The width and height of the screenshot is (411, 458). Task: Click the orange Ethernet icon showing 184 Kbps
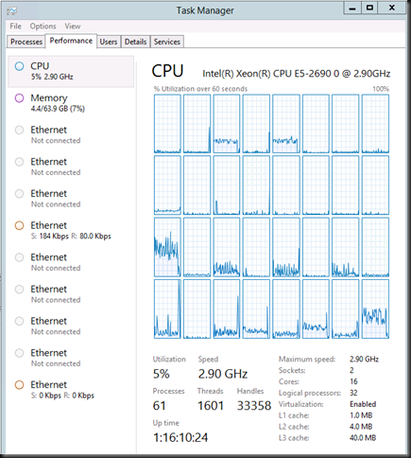point(19,225)
